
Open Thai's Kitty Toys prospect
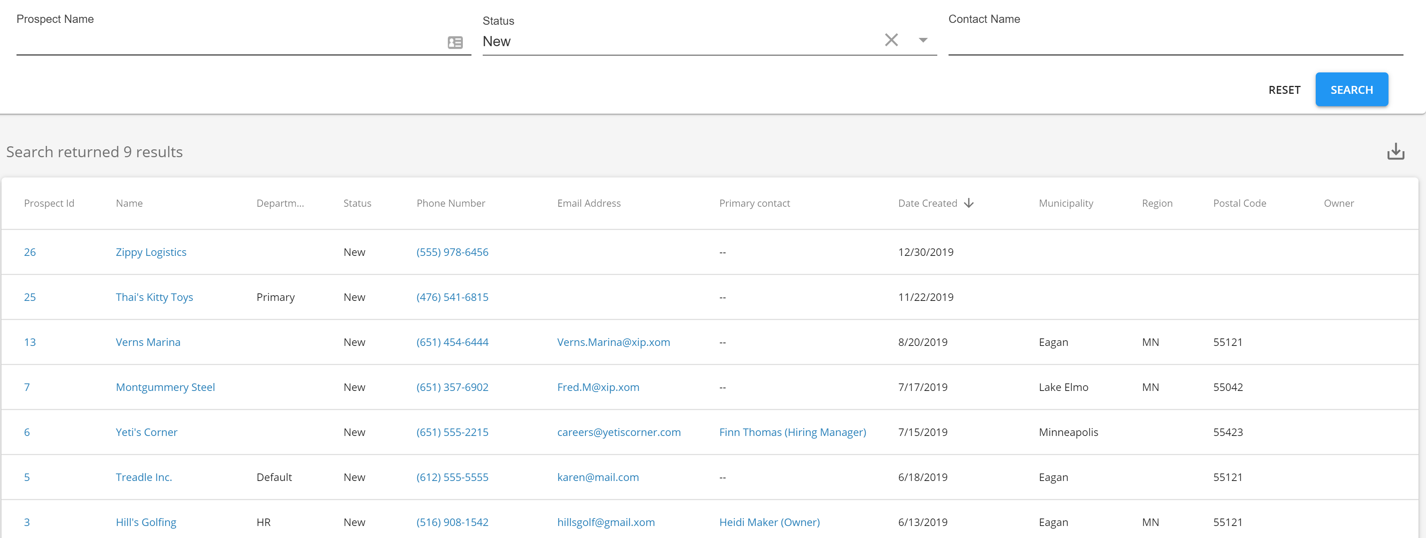pyautogui.click(x=154, y=297)
